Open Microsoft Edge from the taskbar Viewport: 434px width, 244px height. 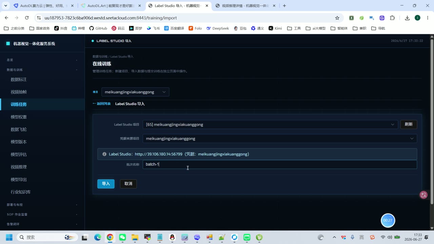[x=98, y=237]
